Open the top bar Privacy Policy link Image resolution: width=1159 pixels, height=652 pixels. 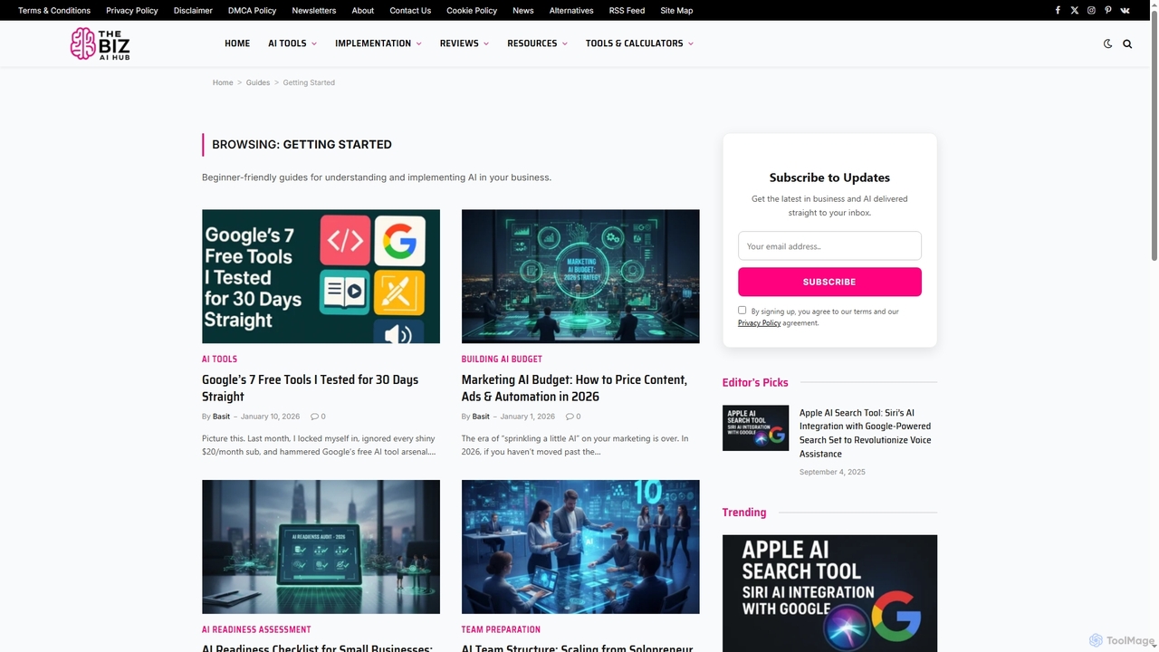[132, 11]
